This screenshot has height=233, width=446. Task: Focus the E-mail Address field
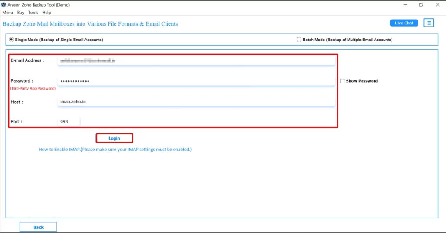point(196,61)
